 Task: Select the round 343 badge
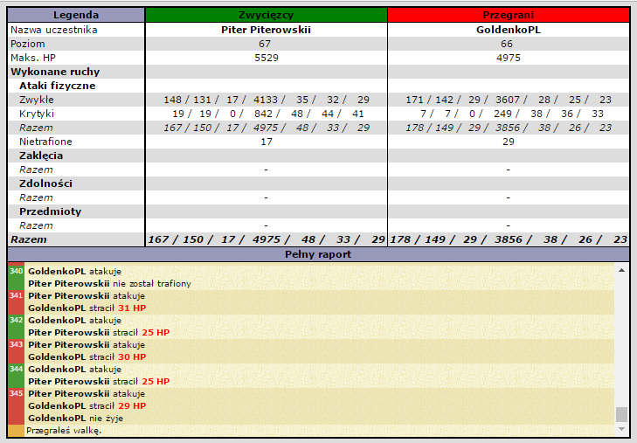[x=16, y=345]
